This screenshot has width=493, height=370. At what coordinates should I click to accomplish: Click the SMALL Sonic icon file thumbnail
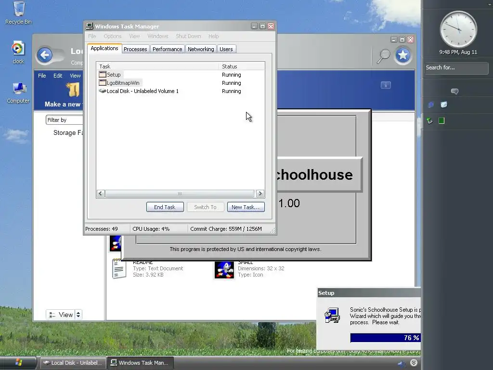coord(224,270)
